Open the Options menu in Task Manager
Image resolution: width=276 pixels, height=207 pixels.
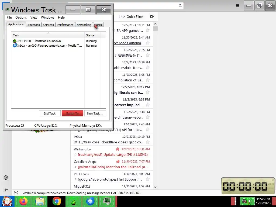click(21, 18)
